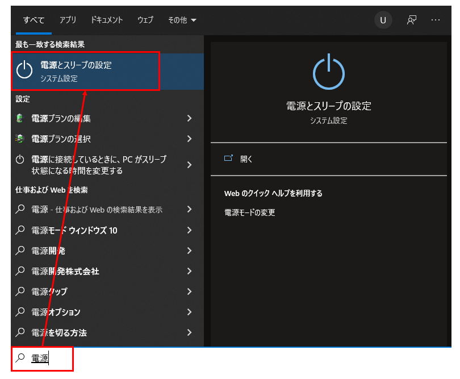Expand chevron for 電源プランの編集

click(189, 118)
